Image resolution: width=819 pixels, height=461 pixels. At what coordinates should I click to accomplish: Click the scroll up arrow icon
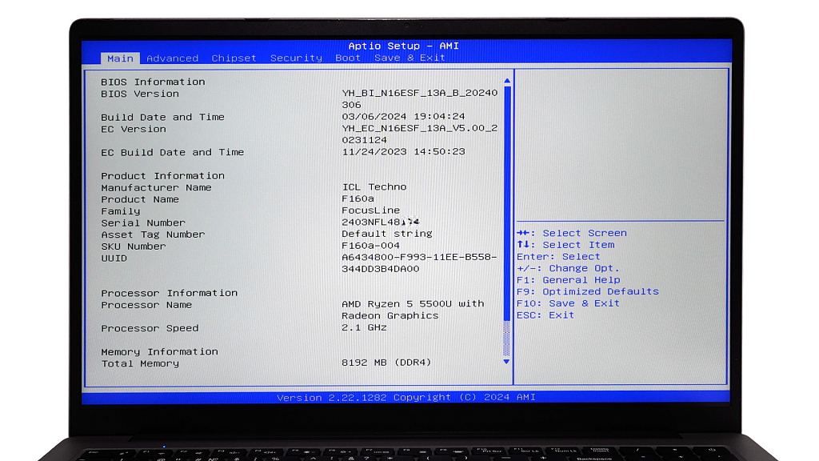(506, 82)
